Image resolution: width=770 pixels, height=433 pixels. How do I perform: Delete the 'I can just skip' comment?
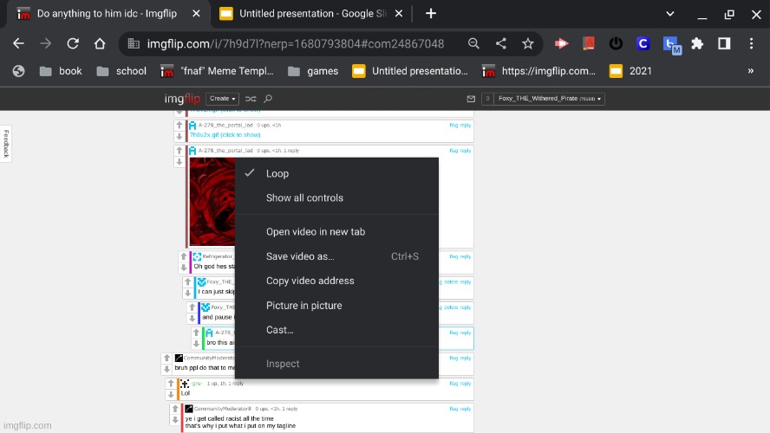[x=451, y=282]
